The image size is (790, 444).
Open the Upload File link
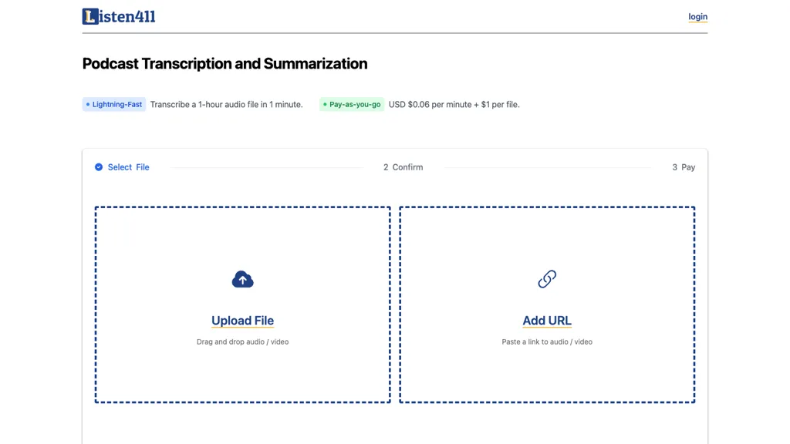coord(242,321)
